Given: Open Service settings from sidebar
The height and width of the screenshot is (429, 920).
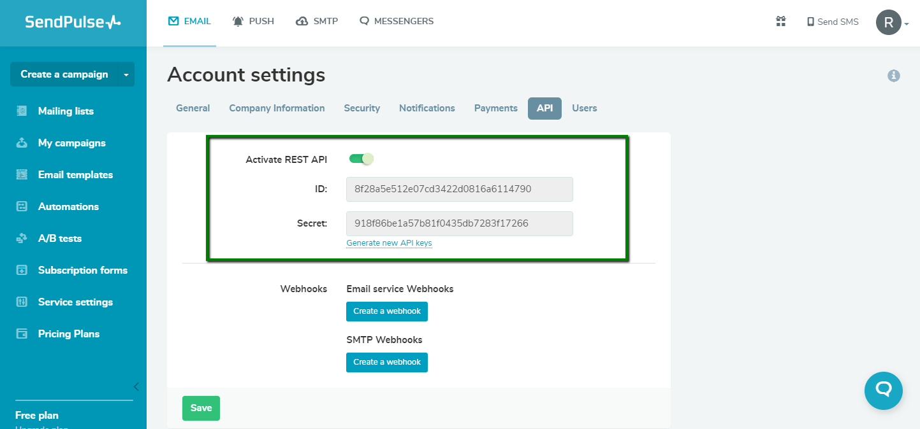Looking at the screenshot, I should 75,302.
